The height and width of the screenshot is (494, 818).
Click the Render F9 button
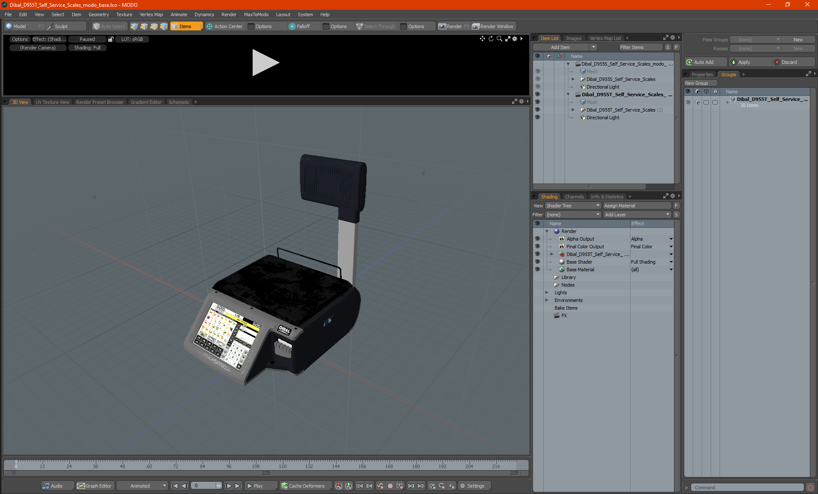(x=454, y=26)
